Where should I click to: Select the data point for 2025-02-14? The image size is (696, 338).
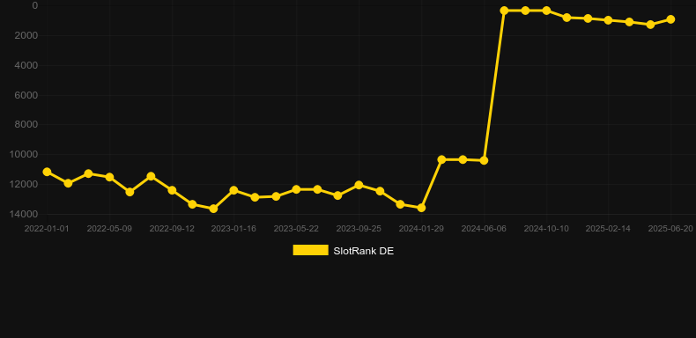(x=609, y=20)
